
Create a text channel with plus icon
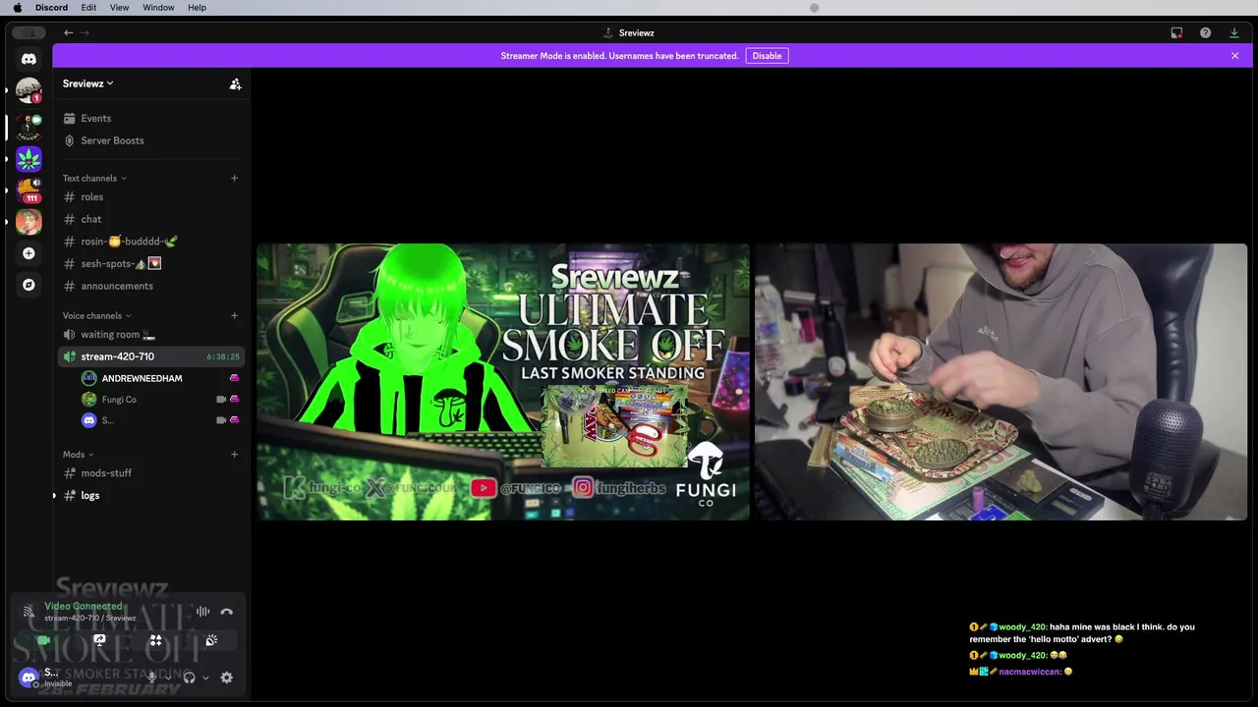(x=234, y=178)
